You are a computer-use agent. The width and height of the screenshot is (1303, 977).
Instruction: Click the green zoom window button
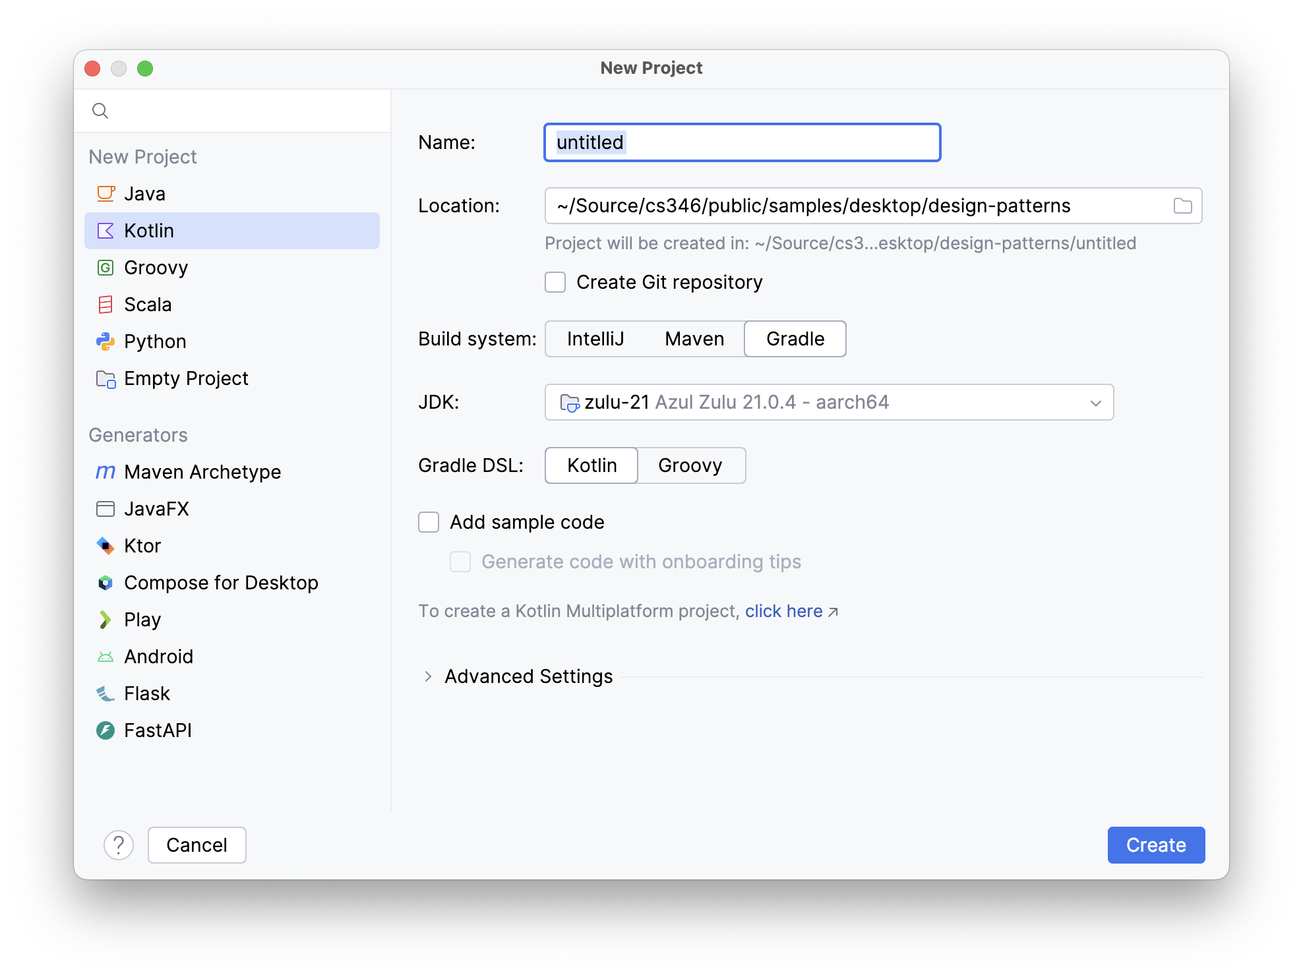145,69
